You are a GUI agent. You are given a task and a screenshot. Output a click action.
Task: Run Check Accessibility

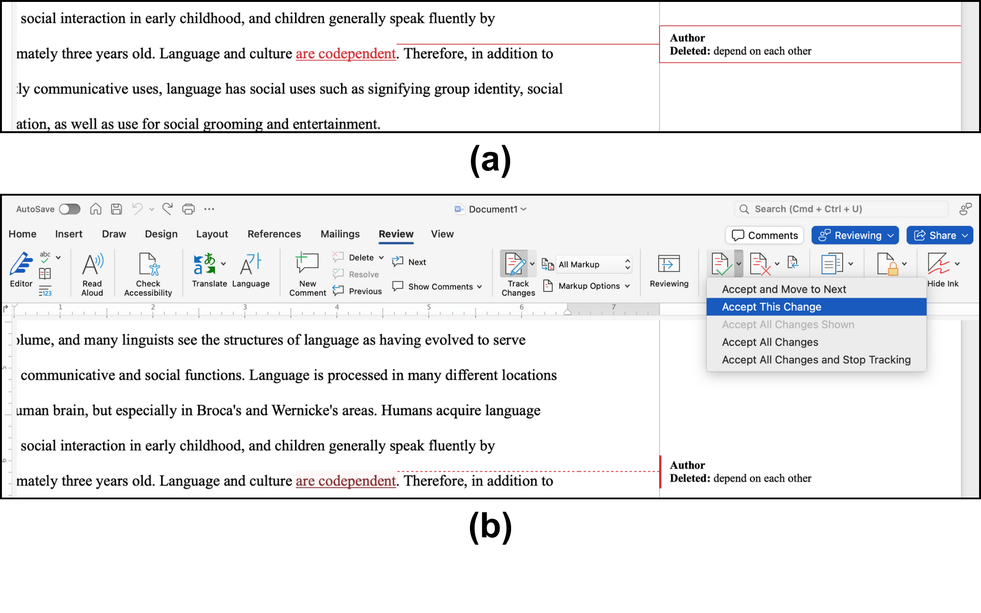click(x=148, y=274)
